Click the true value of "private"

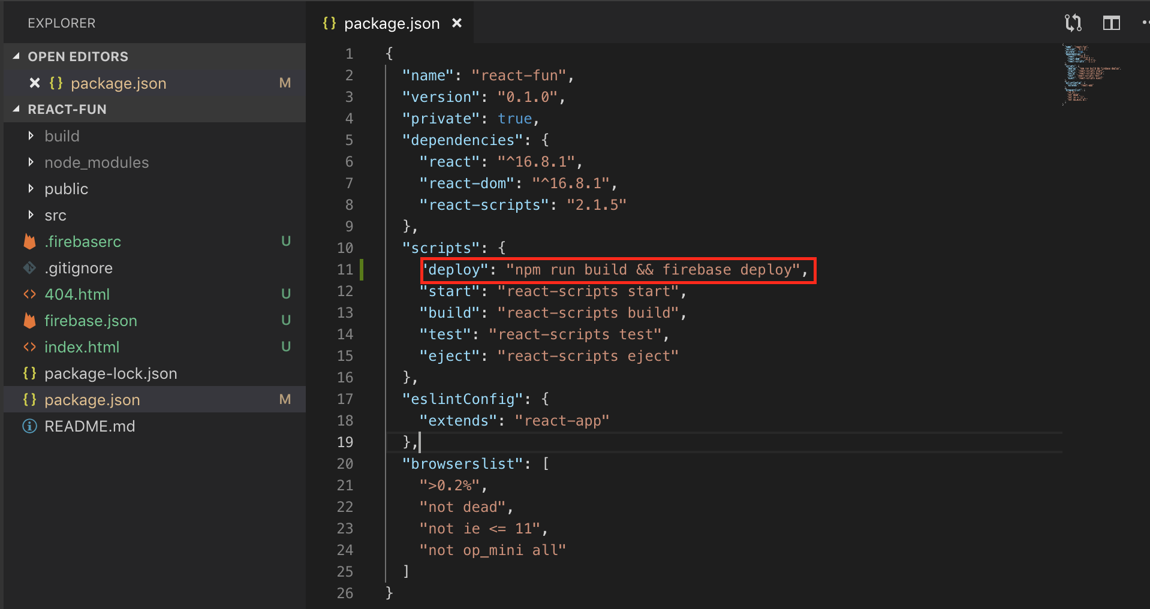514,119
